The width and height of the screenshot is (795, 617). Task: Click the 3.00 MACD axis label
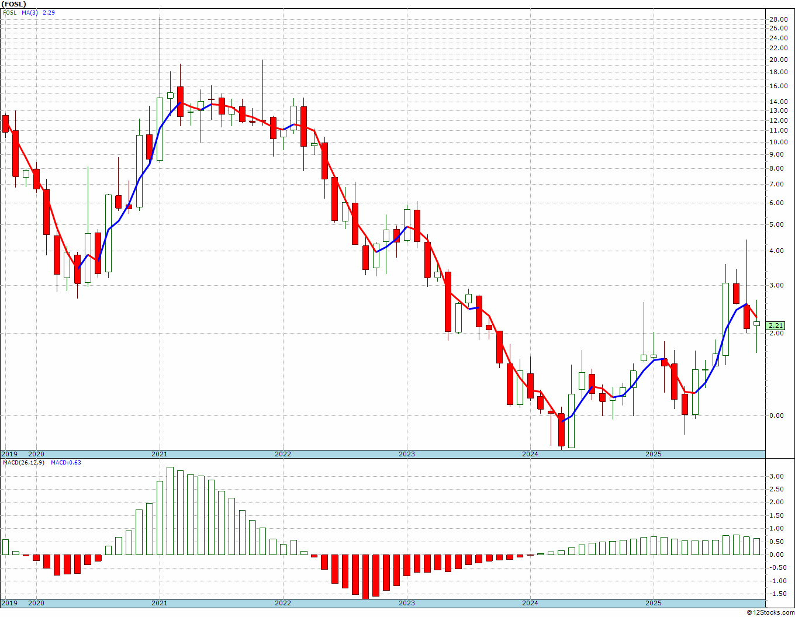[776, 476]
